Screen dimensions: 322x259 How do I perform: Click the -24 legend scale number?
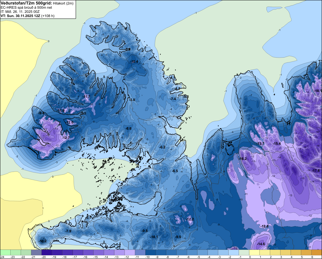[3, 257]
